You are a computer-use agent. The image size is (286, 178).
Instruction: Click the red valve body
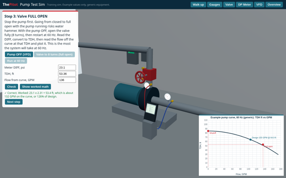[x=150, y=74]
